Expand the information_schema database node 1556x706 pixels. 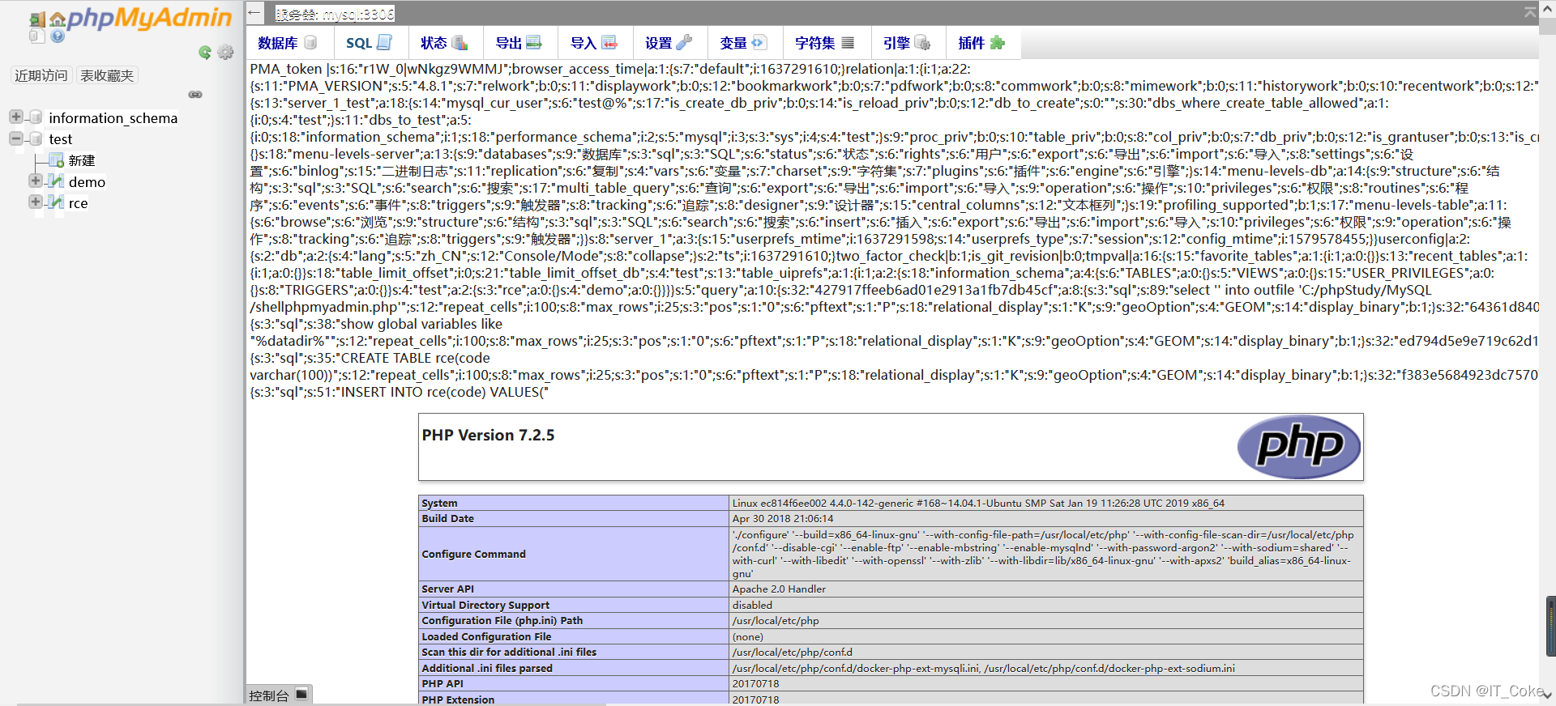tap(16, 117)
